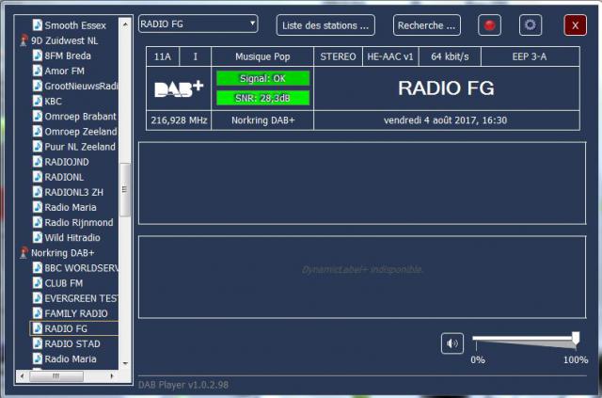Click the red record button
This screenshot has width=602, height=398.
(489, 25)
